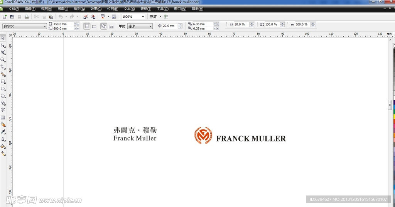This screenshot has width=395, height=207.
Task: Open the 排列(A) menu
Action: pyautogui.click(x=79, y=9)
